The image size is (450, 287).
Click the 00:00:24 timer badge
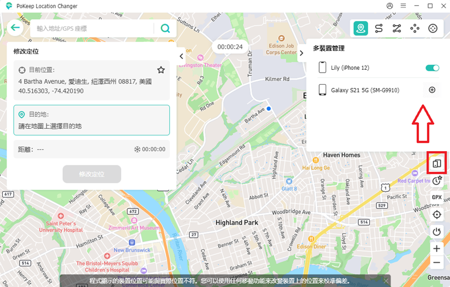click(230, 47)
